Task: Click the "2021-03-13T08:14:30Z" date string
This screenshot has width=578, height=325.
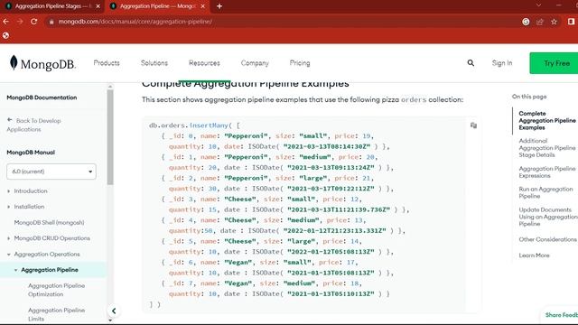Action: 327,146
